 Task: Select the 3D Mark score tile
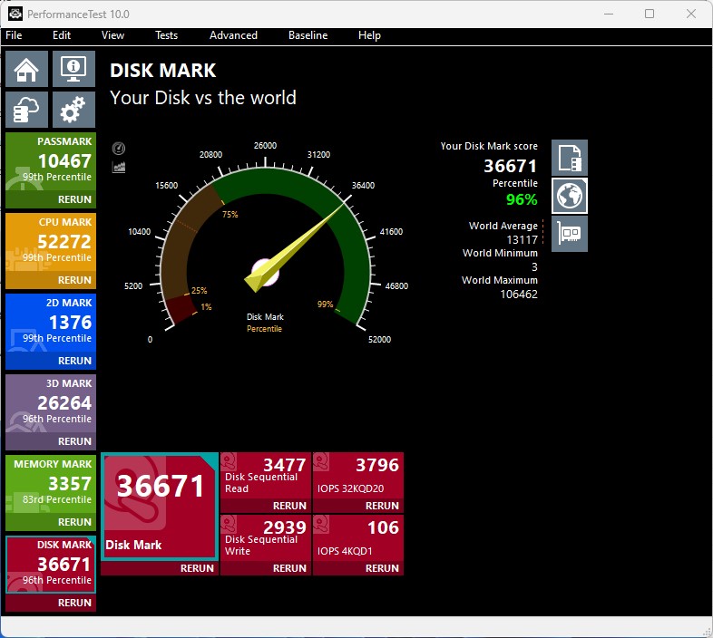(51, 403)
